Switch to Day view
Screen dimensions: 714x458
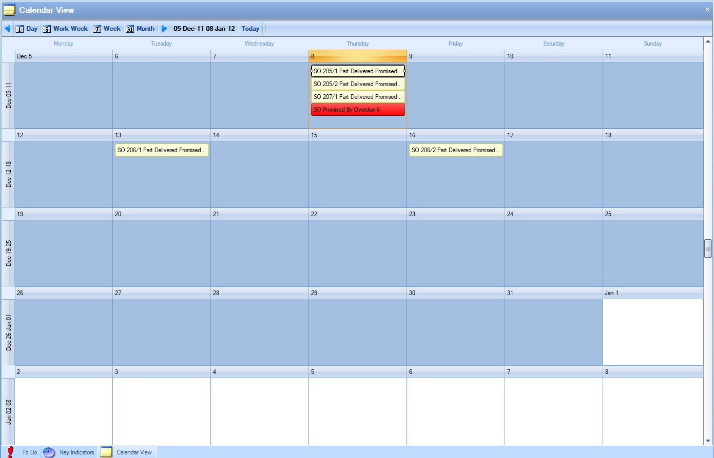click(27, 29)
